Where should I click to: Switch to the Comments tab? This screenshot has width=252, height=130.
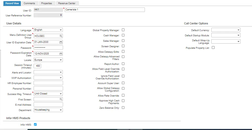click(29, 3)
